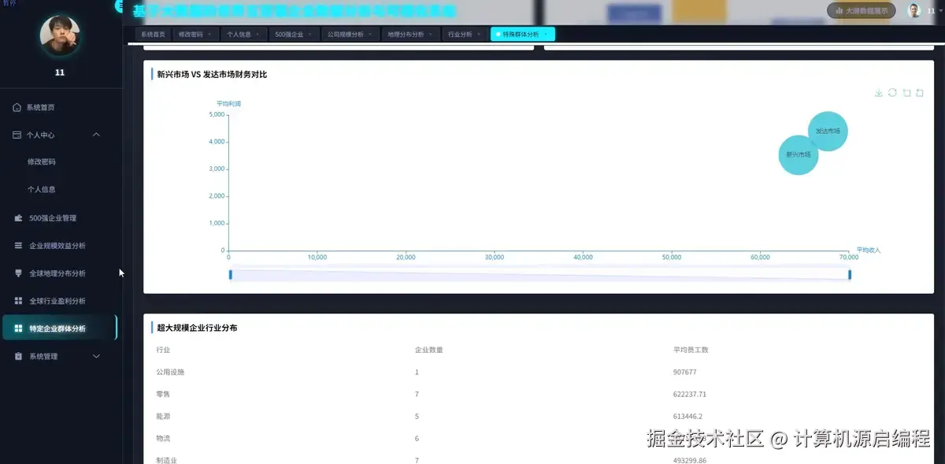Open the 行业分析 tab dropdown arrow
The height and width of the screenshot is (464, 945).
479,35
